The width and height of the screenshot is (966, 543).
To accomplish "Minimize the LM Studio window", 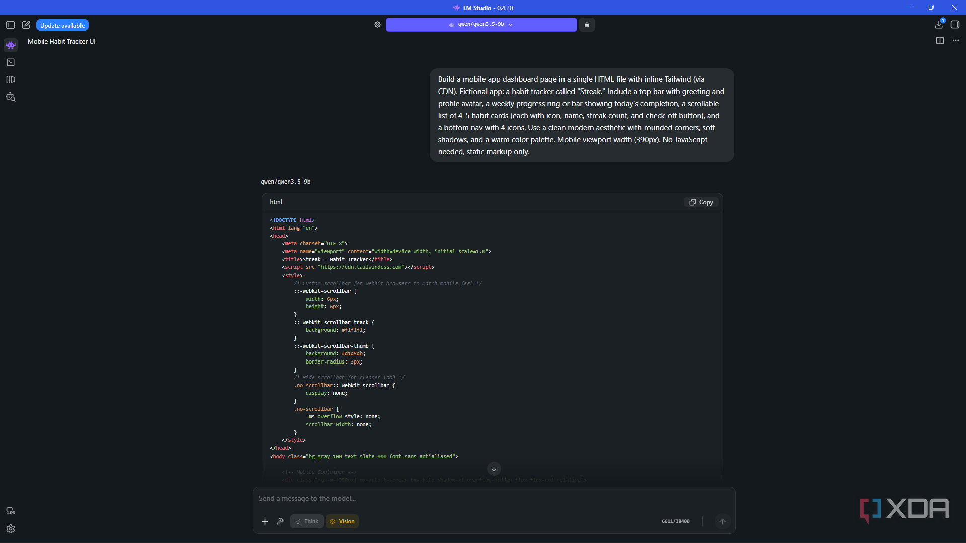I will coord(908,7).
